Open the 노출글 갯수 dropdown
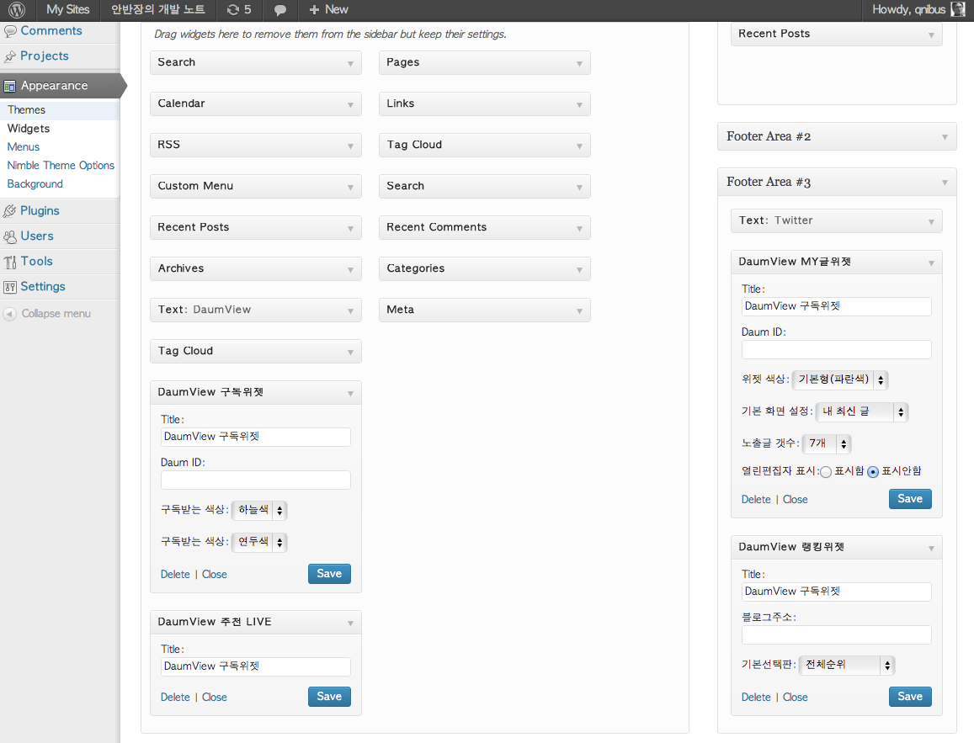 tap(827, 443)
